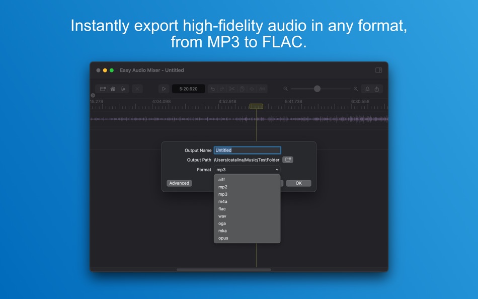Screen dimensions: 478x299
Task: Click the bell notification icon
Action: 367,89
